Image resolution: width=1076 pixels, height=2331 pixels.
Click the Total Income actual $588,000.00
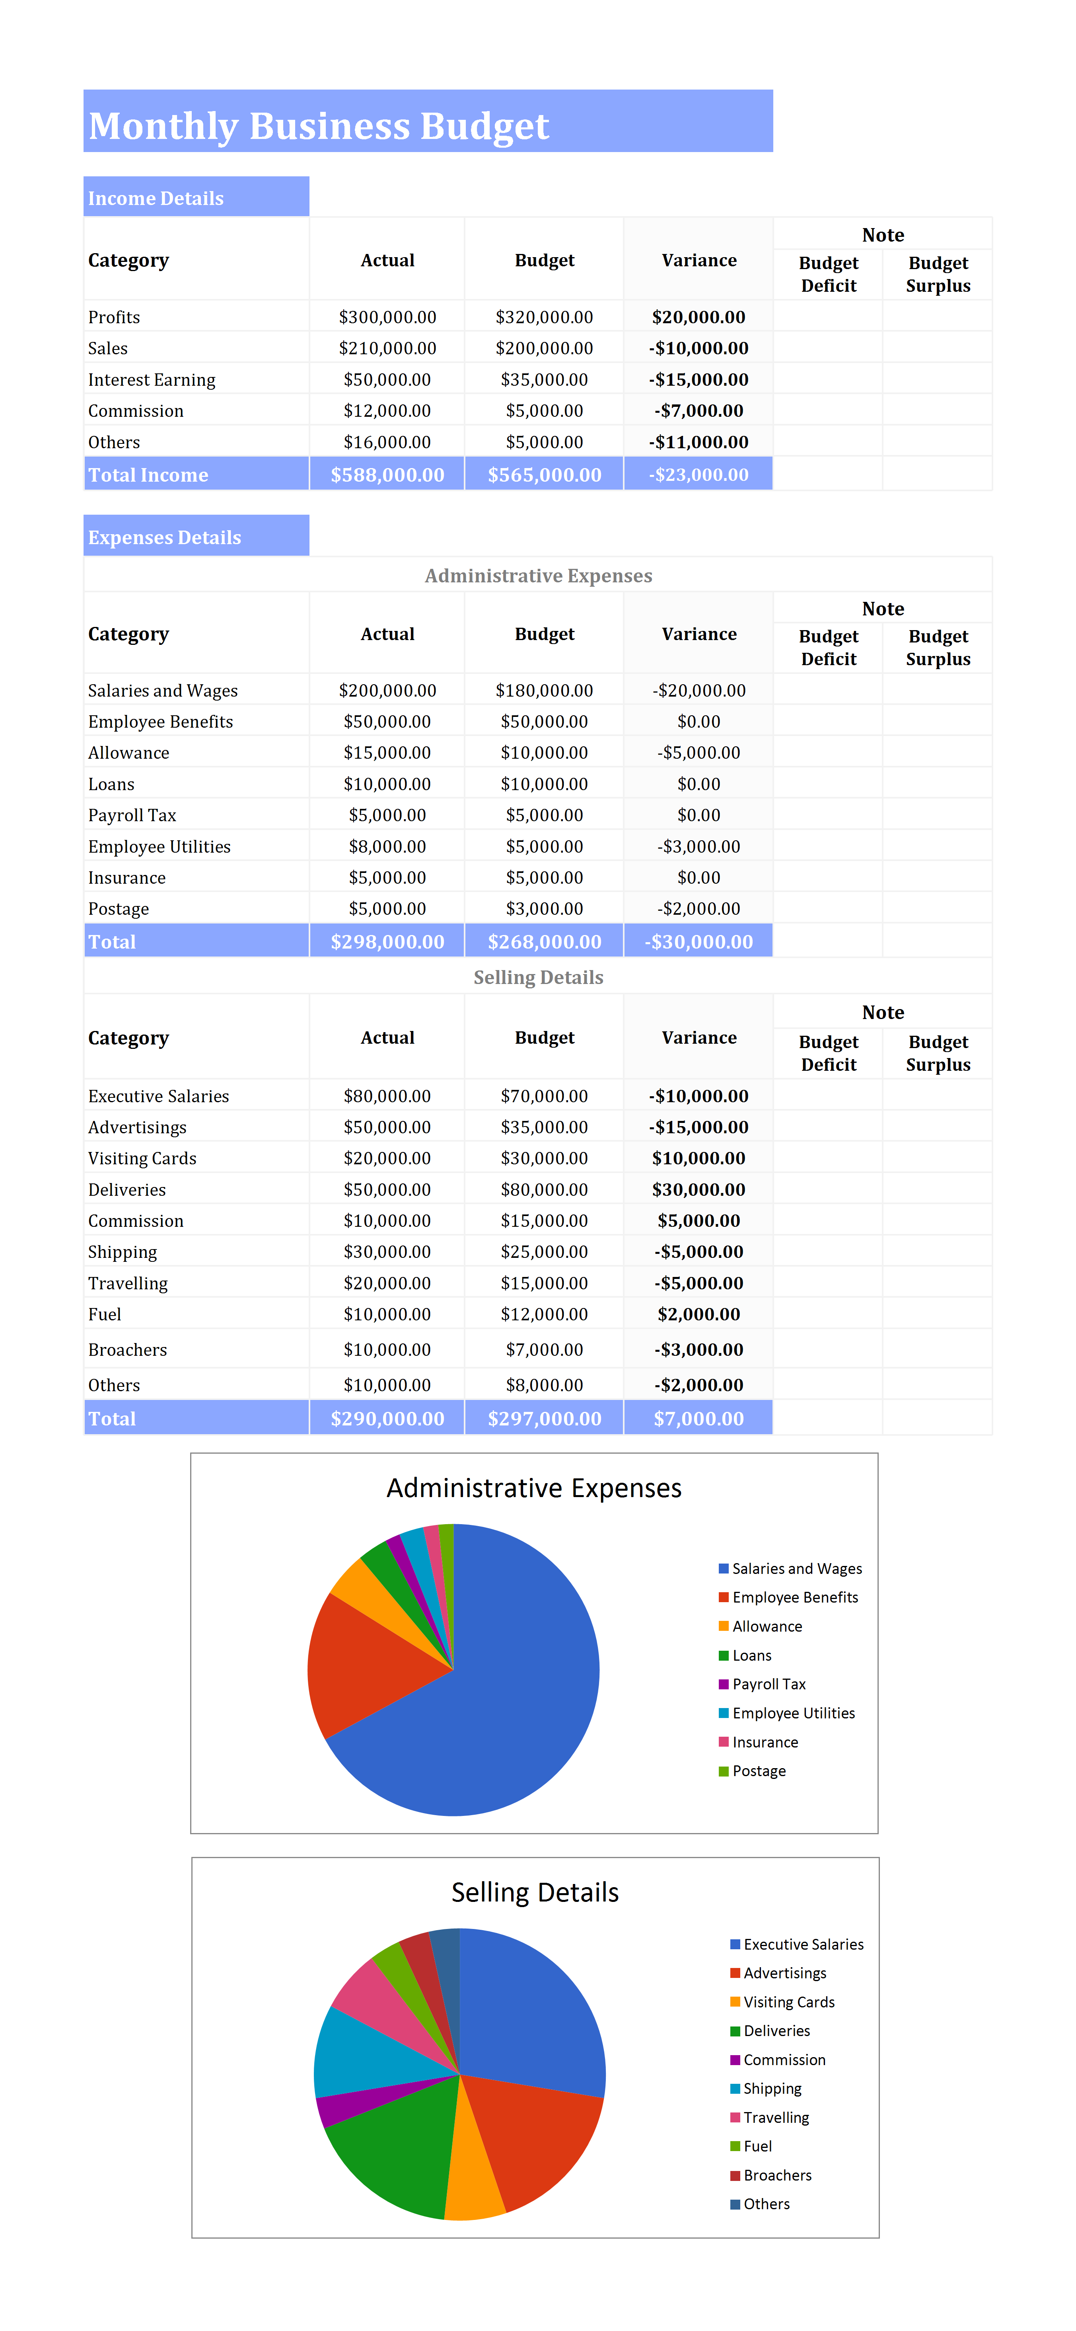387,474
